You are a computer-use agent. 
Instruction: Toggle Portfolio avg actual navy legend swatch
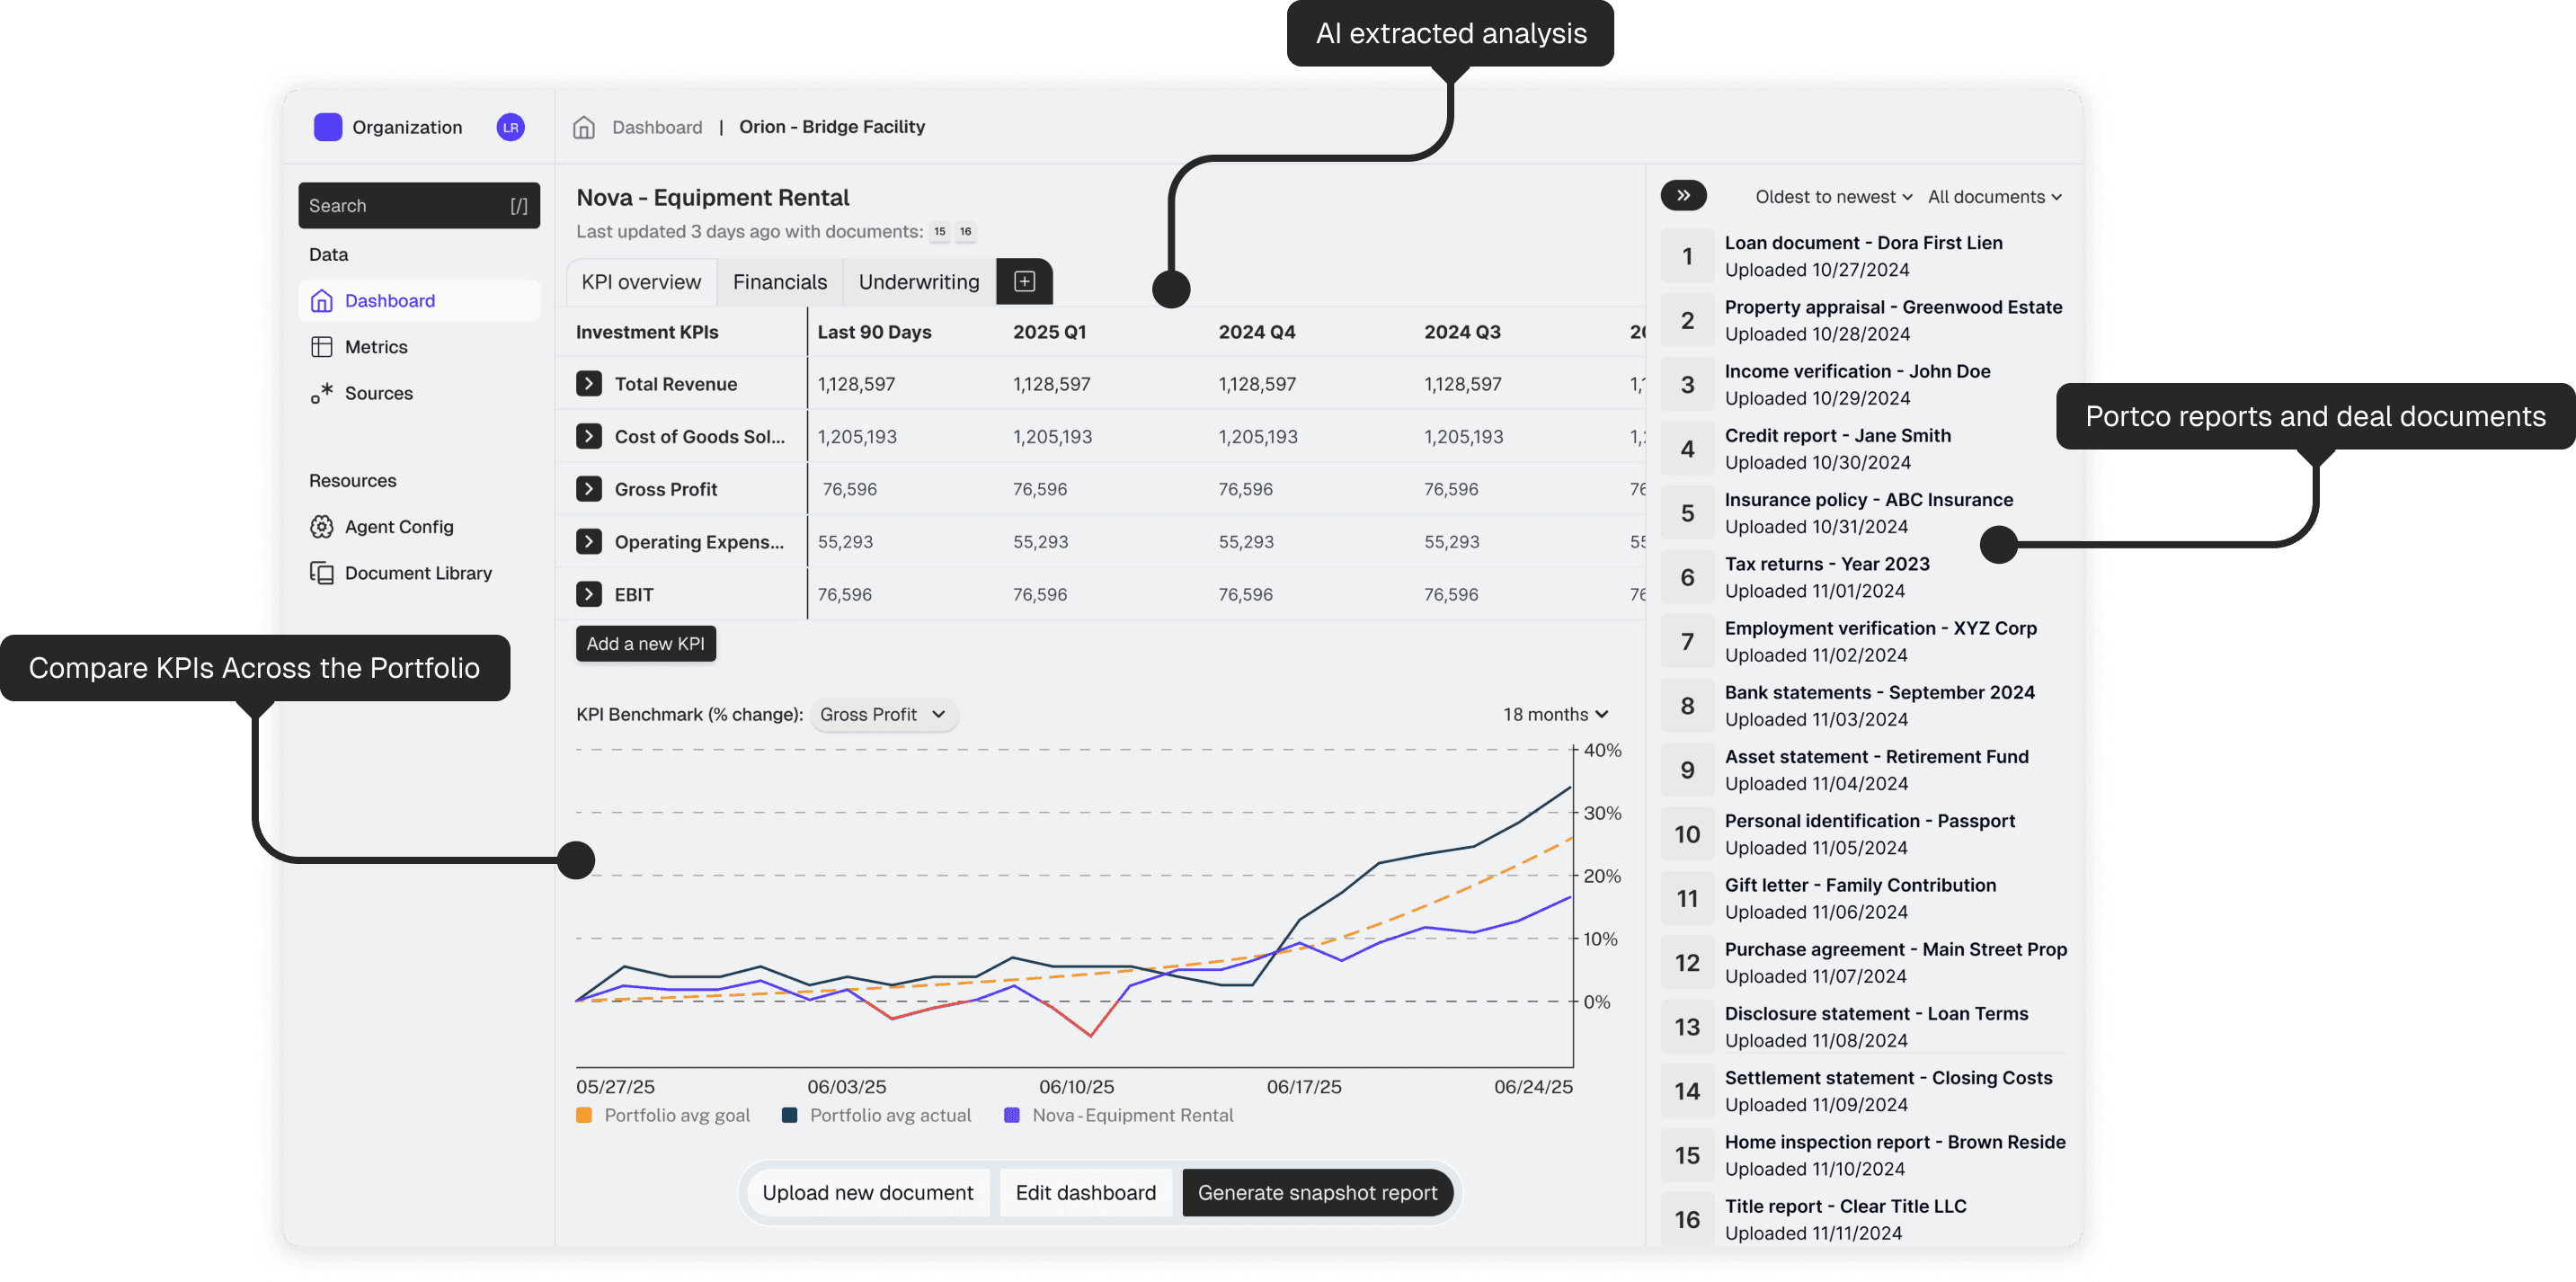[x=789, y=1115]
